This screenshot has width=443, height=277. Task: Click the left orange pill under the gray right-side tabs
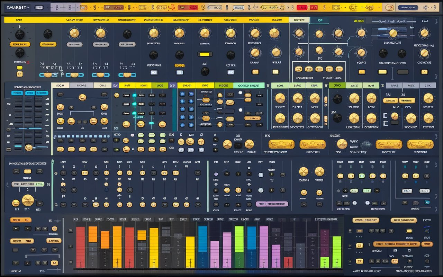pos(390,101)
